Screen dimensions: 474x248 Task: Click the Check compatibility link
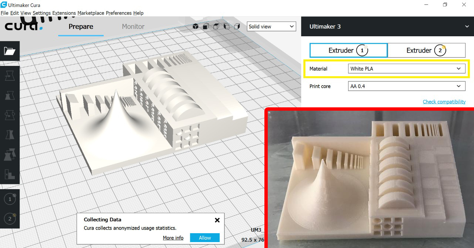point(444,102)
